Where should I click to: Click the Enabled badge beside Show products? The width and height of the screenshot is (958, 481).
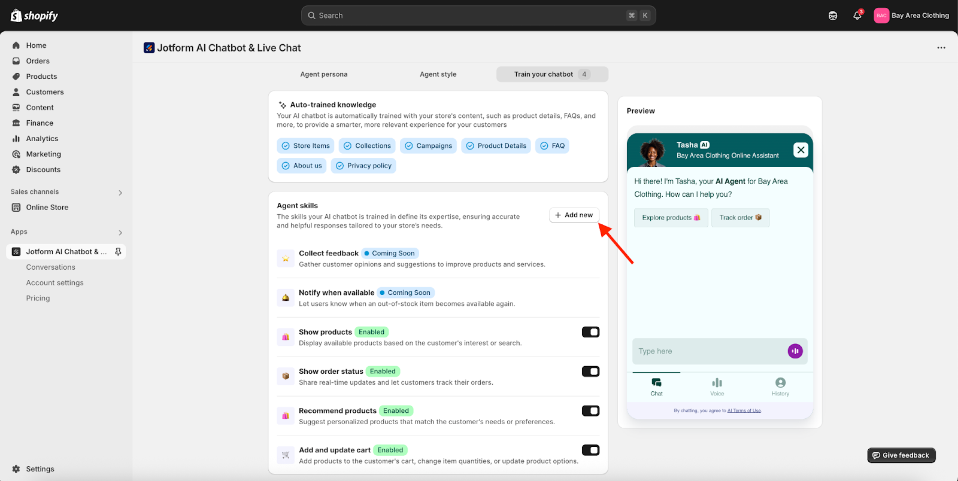[372, 332]
